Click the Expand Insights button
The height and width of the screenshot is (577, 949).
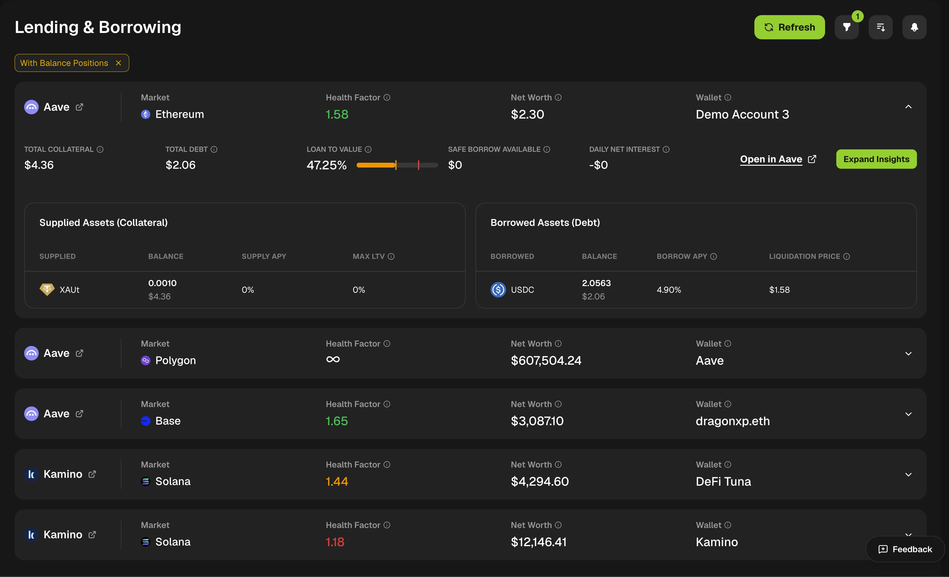[876, 159]
